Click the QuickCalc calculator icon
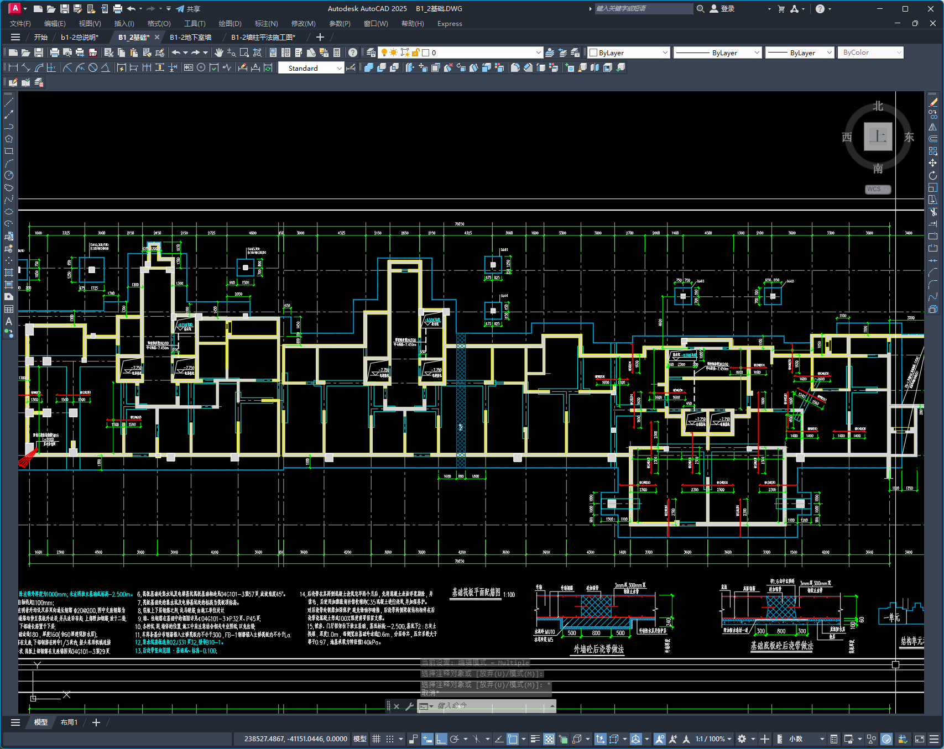Viewport: 944px width, 749px height. 337,53
